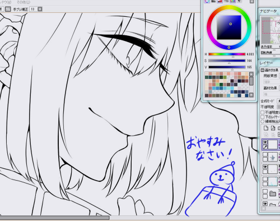
Task: Click the ナビゲータ panel title
Action: point(268,11)
